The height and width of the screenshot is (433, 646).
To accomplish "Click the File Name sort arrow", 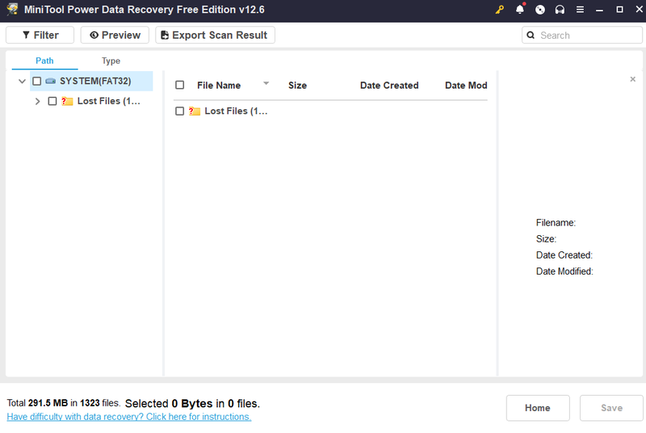I will point(266,83).
